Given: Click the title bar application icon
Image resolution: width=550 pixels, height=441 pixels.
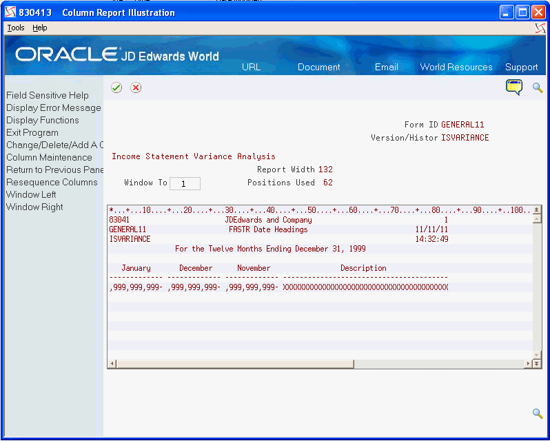Looking at the screenshot, I should (10, 12).
